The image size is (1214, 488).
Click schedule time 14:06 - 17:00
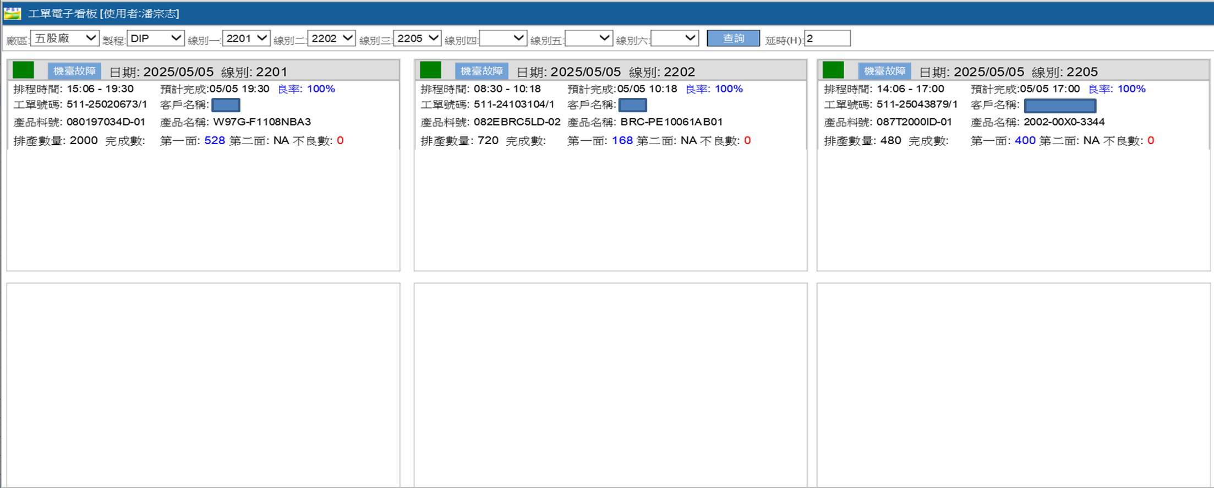click(x=911, y=89)
